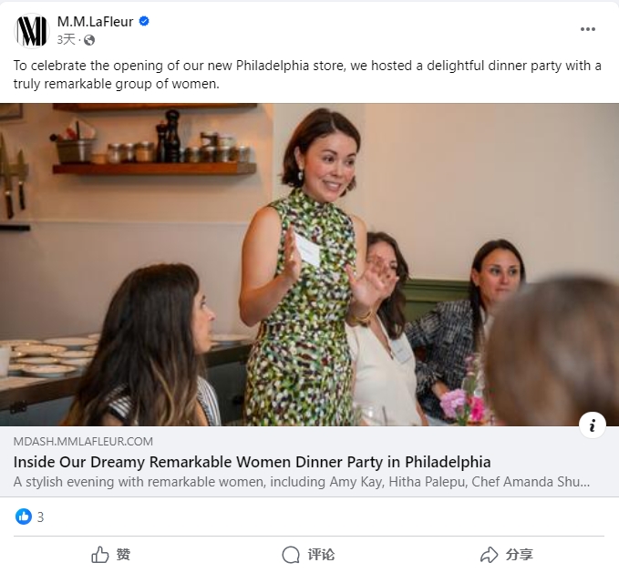
Task: Click the blue like reaction icon
Action: pos(24,517)
